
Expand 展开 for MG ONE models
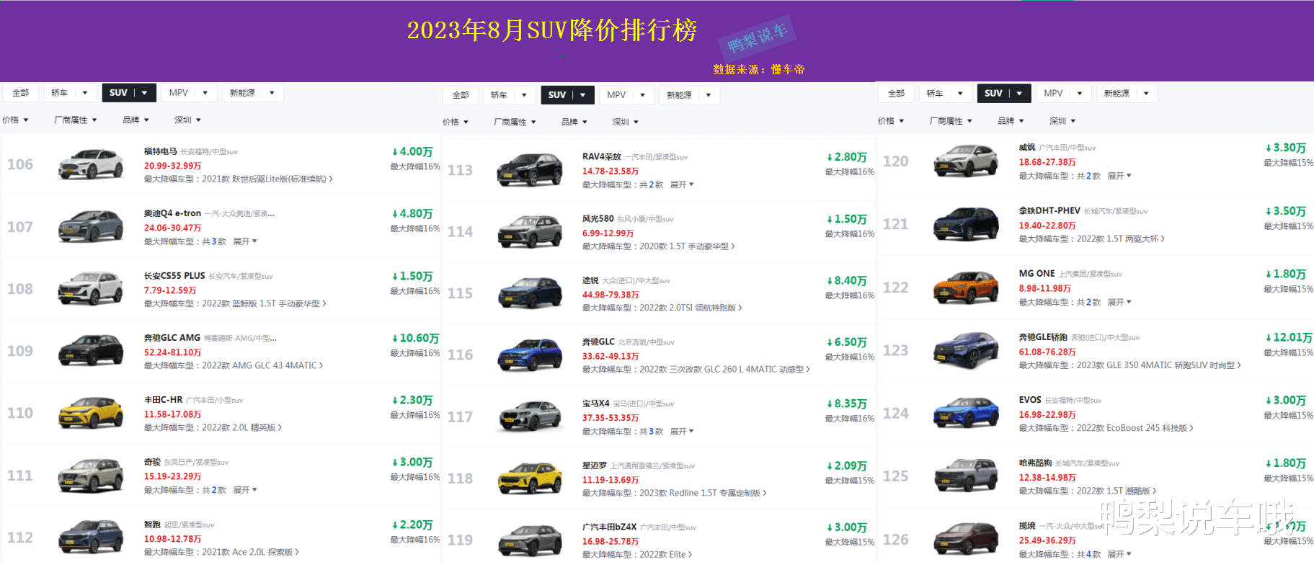(x=1119, y=303)
